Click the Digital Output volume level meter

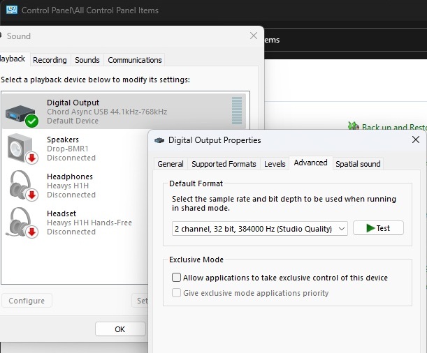pyautogui.click(x=237, y=111)
